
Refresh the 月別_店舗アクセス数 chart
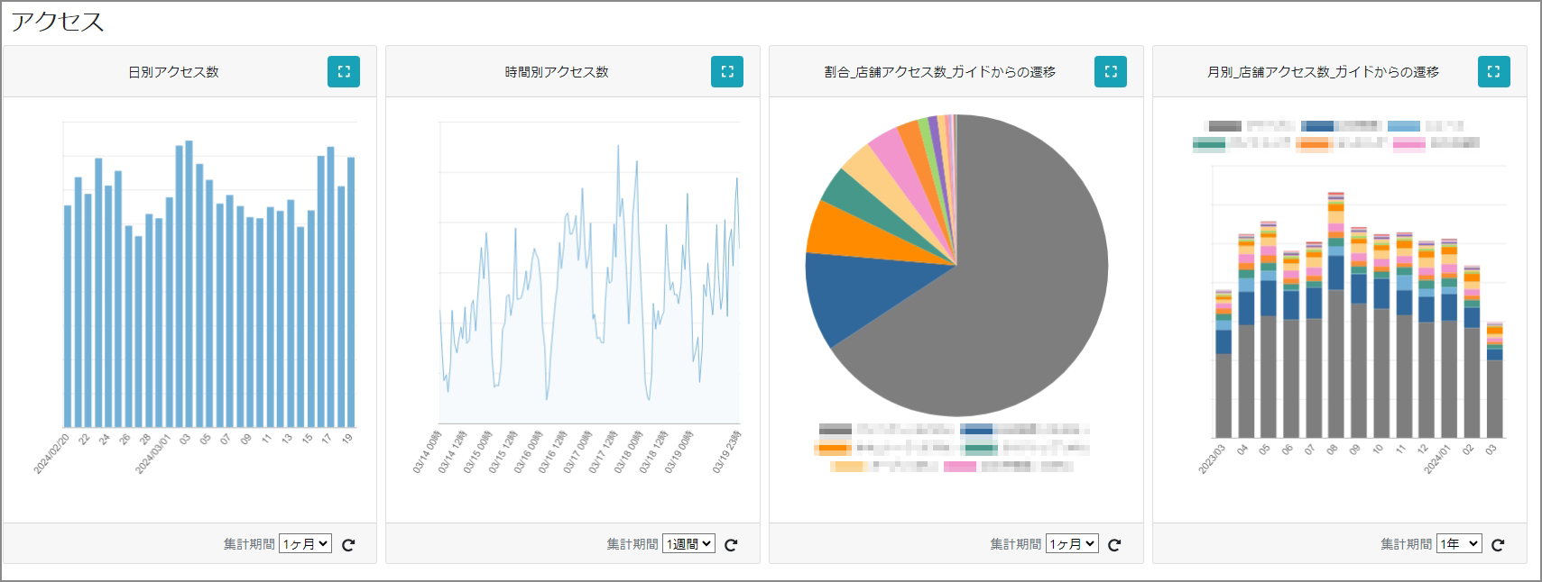[x=1498, y=544]
